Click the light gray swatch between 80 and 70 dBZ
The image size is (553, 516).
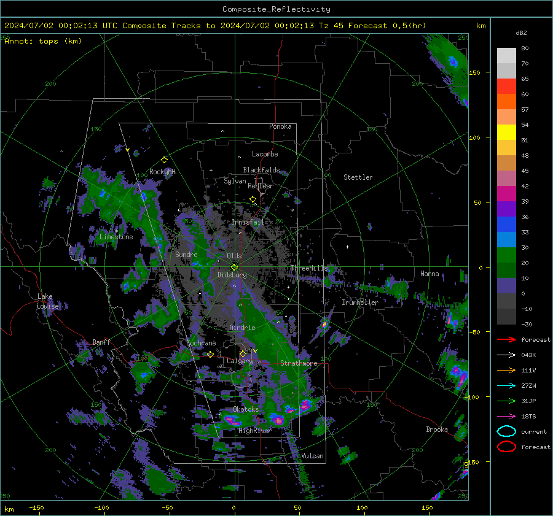506,56
